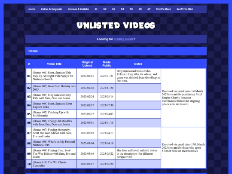This screenshot has width=232, height=174.
Task: Open the Home navigation link
Action: click(x=32, y=9)
